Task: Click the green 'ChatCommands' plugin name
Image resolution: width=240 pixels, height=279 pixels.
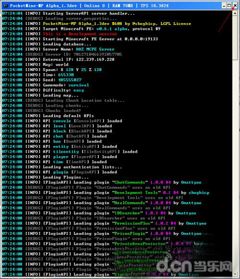Action: coord(130,182)
